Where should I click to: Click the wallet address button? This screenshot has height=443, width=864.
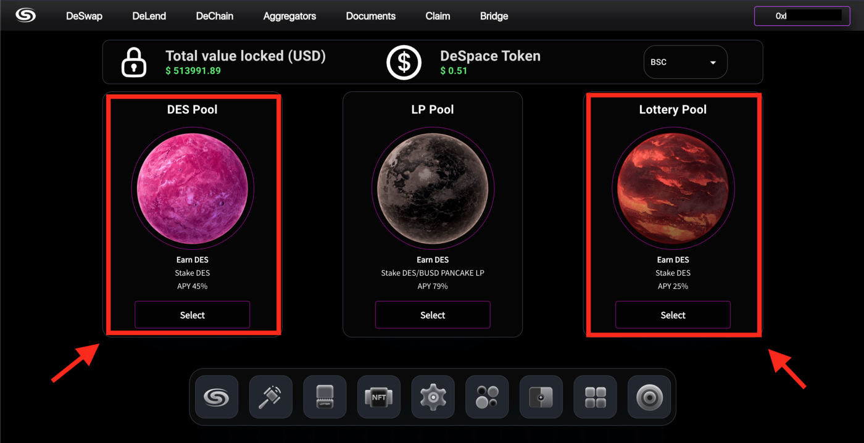point(802,16)
